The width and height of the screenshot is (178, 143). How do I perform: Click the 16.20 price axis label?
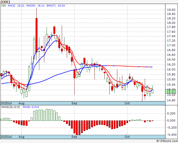coord(171,64)
